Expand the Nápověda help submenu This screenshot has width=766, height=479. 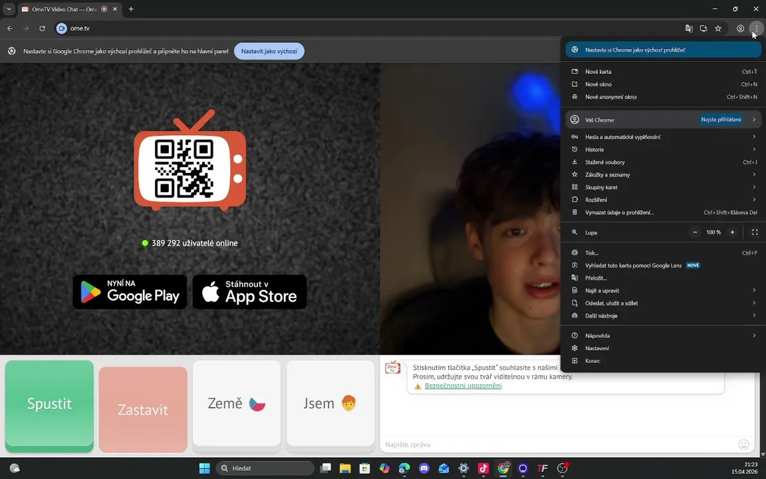click(x=663, y=336)
